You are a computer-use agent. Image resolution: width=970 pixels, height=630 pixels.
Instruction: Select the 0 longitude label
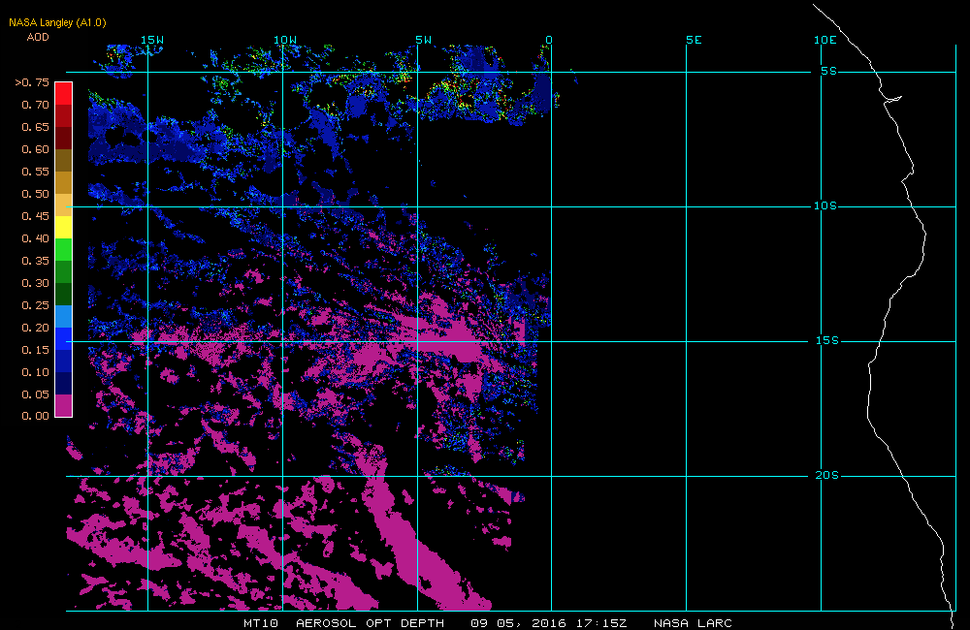coord(549,40)
